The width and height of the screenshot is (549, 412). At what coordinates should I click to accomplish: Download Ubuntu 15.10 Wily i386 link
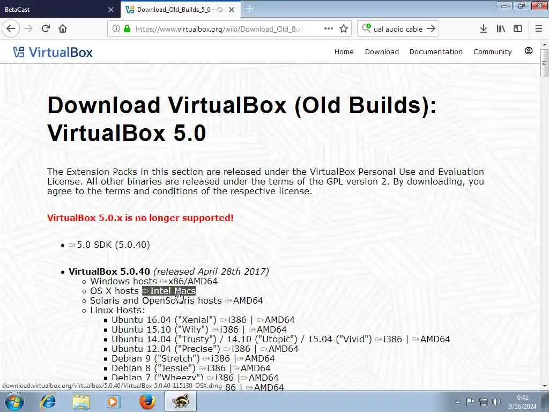point(225,330)
